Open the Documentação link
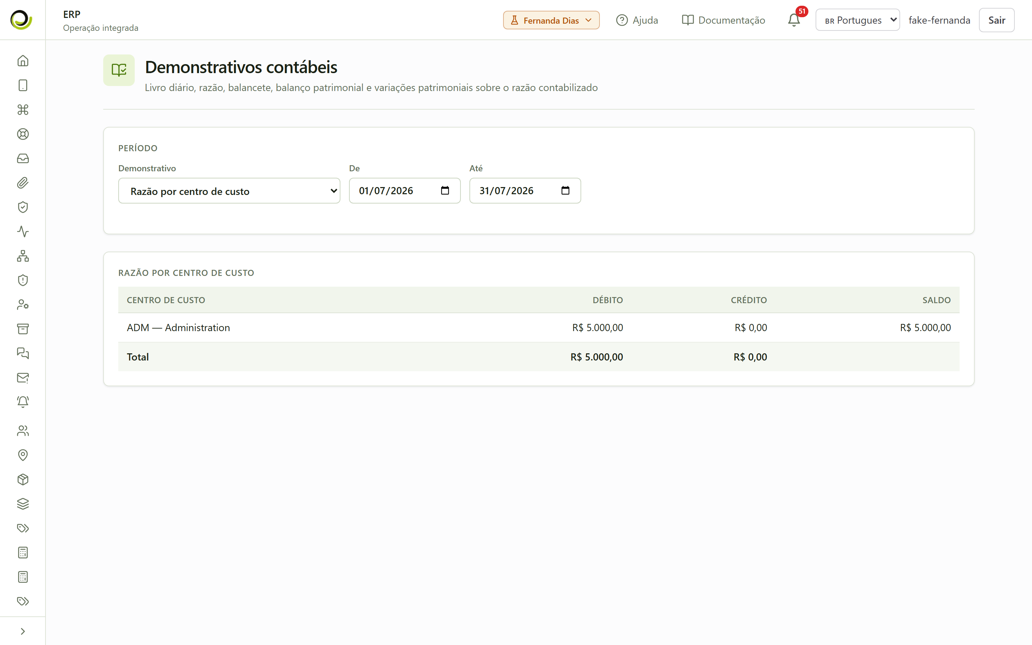The width and height of the screenshot is (1032, 645). (x=723, y=20)
